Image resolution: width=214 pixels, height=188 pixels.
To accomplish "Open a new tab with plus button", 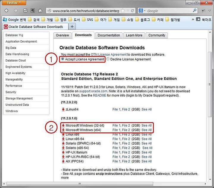I will click(x=72, y=27).
